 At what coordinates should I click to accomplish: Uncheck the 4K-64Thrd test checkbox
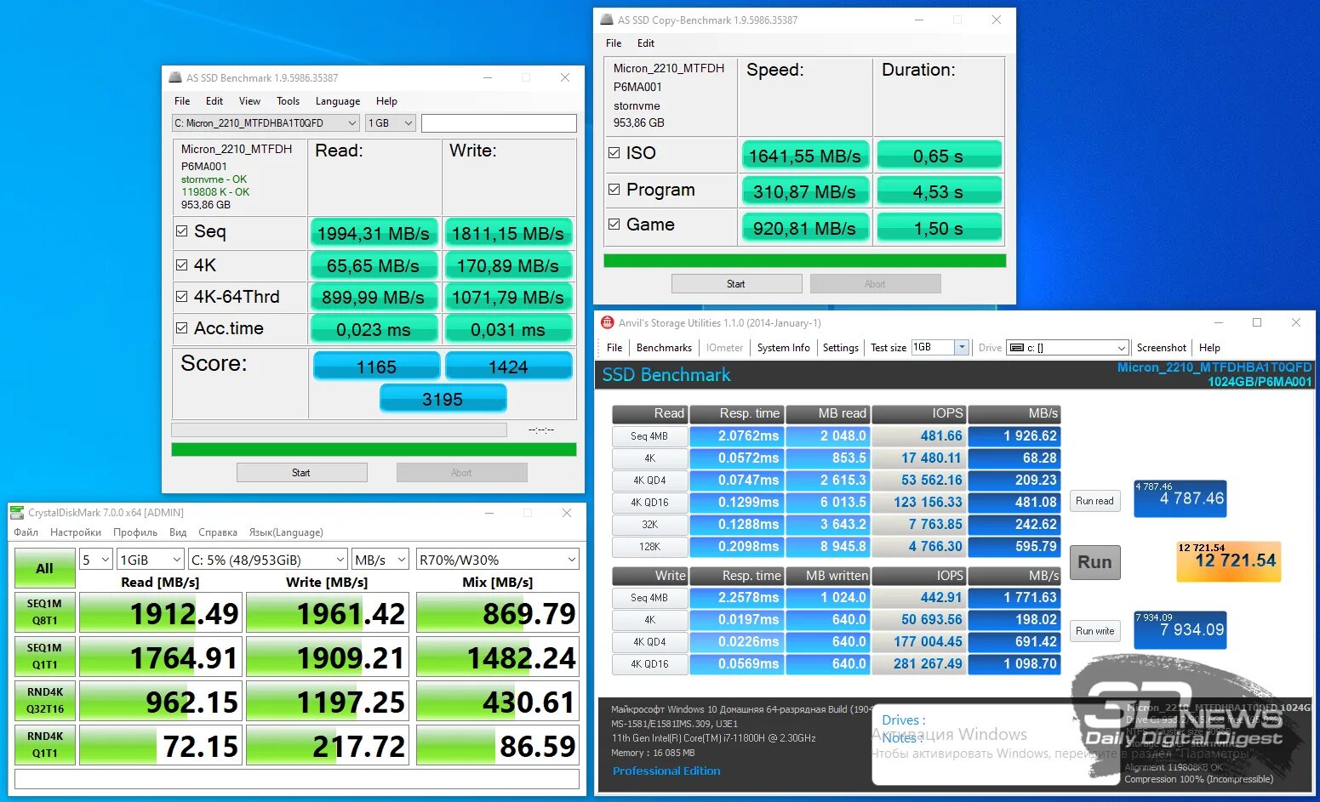(x=181, y=297)
